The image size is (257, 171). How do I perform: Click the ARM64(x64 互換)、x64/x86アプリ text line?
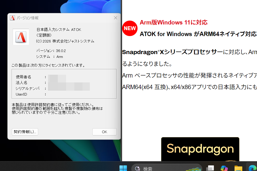coord(189,87)
